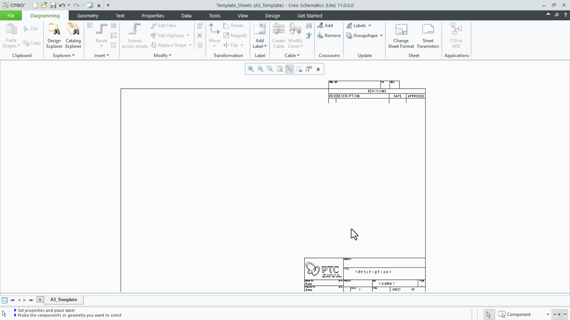Open the snap options dropdown arrow
The image size is (570, 320).
tap(565, 314)
